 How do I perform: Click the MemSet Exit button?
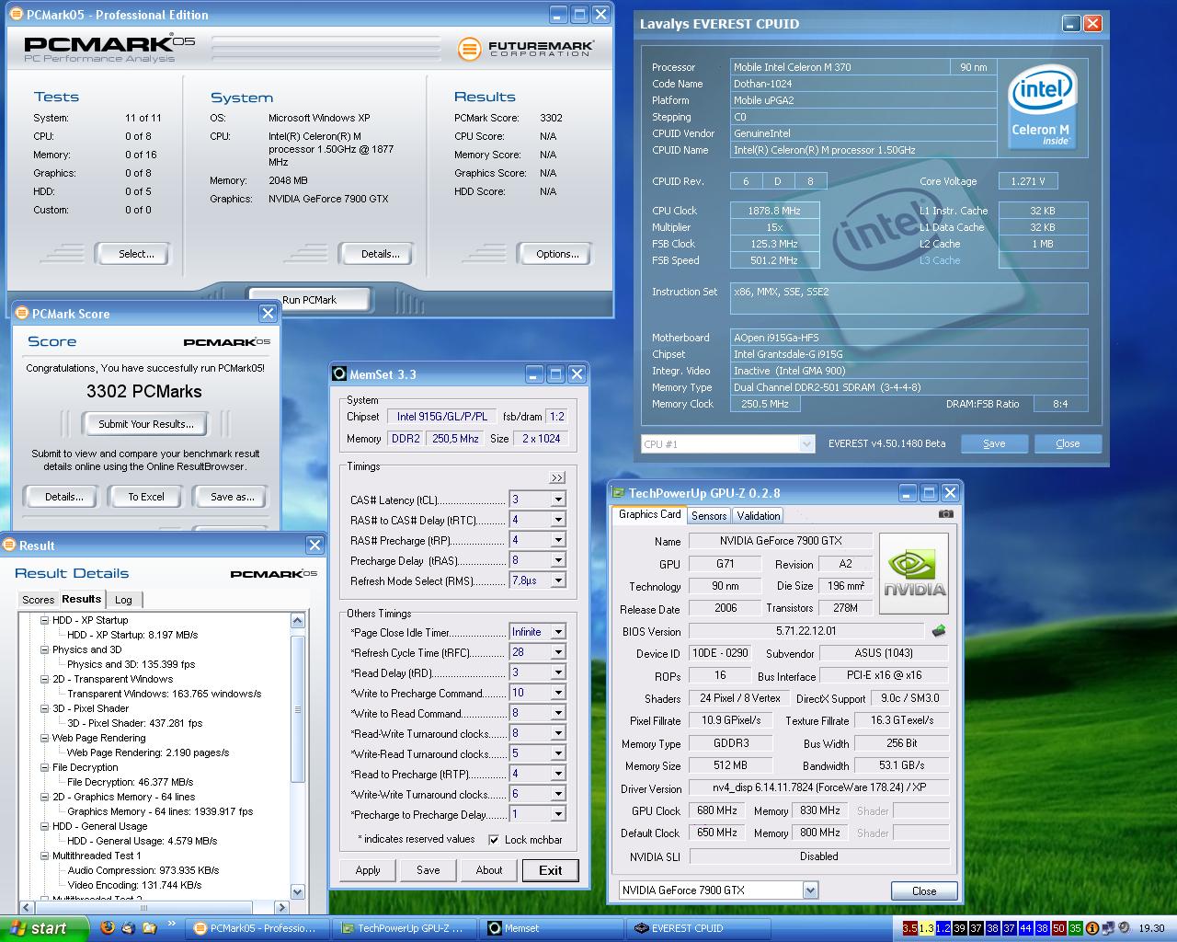(x=550, y=870)
